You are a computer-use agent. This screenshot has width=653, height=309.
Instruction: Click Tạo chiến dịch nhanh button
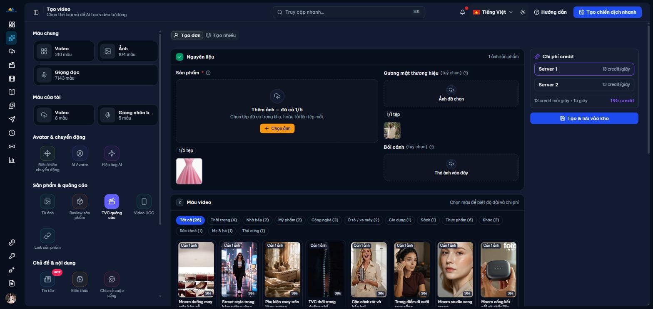[607, 12]
